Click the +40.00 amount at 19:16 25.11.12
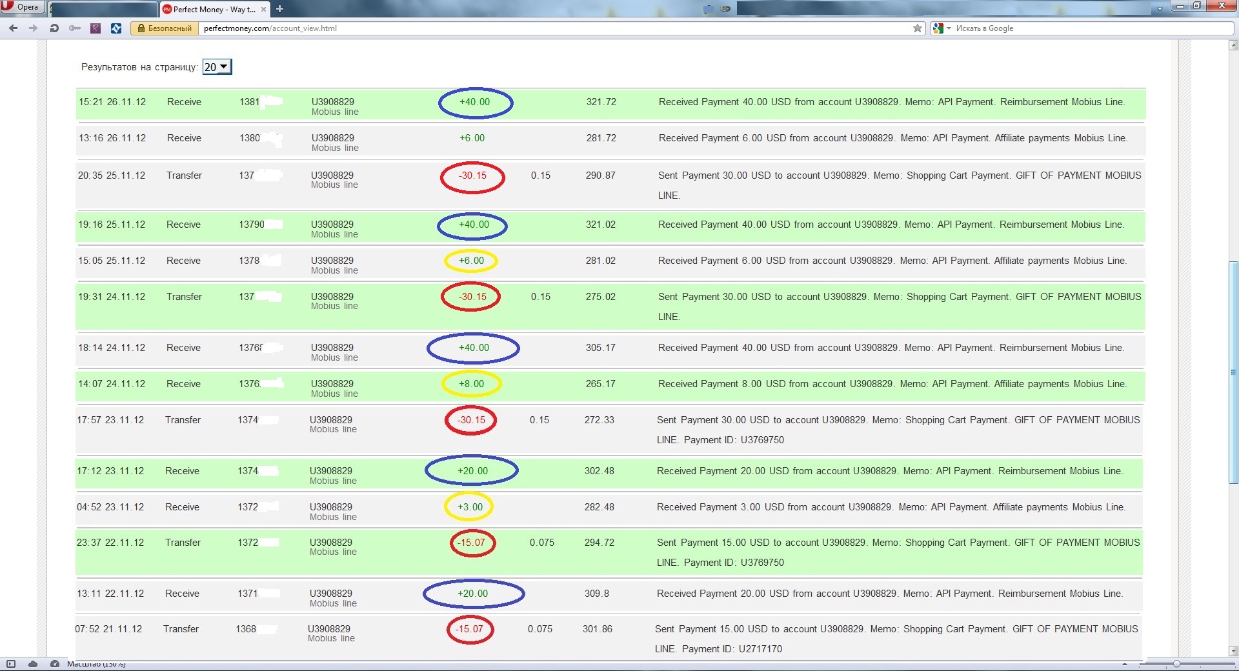1239x671 pixels. tap(474, 225)
